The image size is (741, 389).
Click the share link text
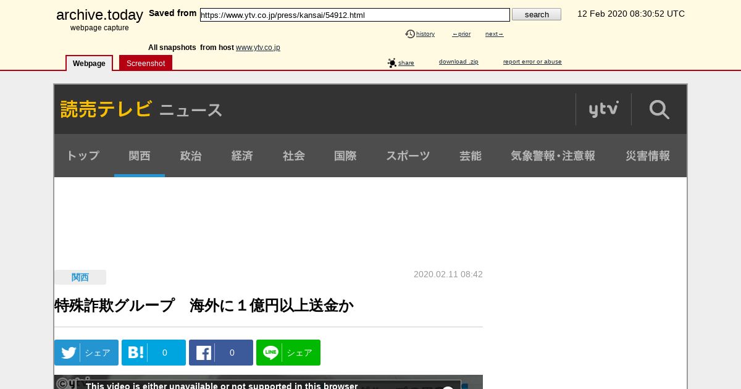(406, 63)
